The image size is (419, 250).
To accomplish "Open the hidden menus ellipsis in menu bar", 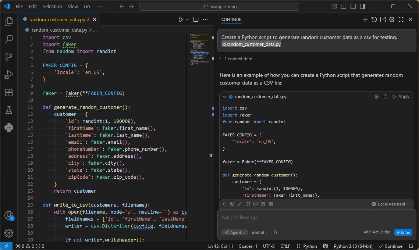I will click(x=100, y=6).
